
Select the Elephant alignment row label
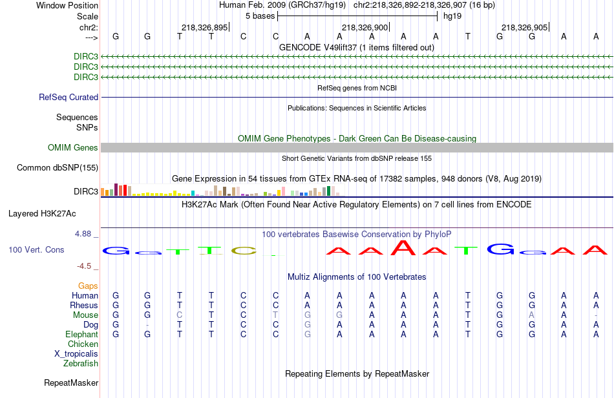tap(81, 334)
